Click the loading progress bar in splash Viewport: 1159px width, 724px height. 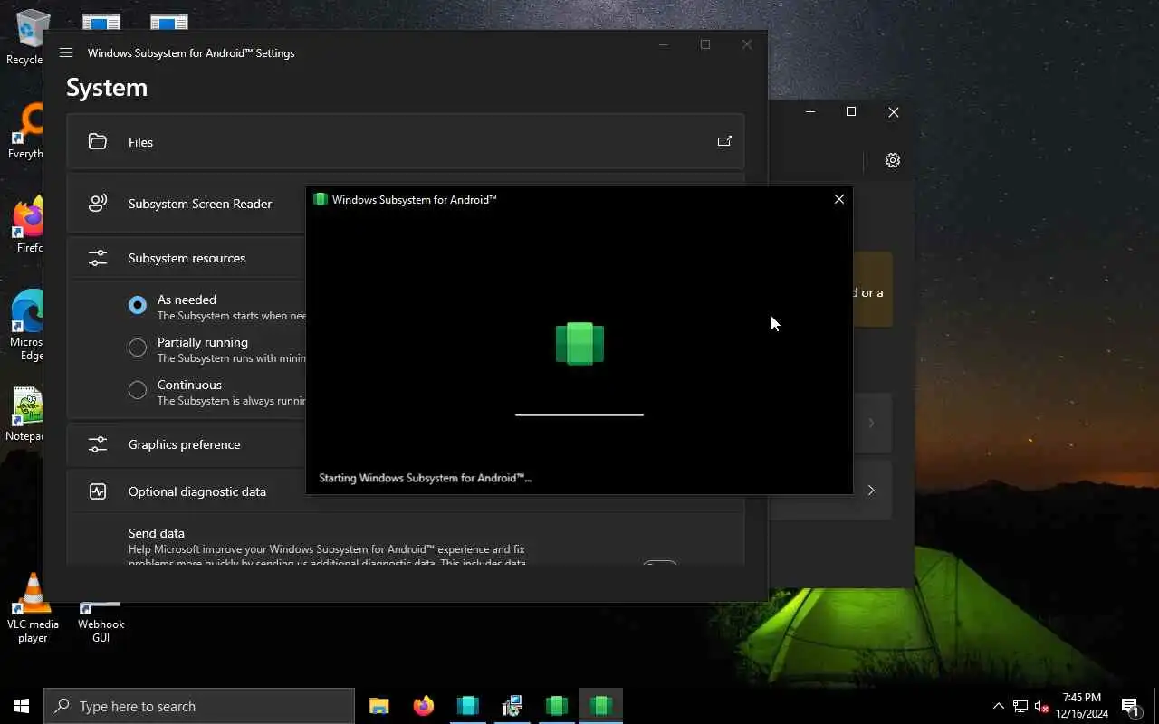pyautogui.click(x=579, y=414)
